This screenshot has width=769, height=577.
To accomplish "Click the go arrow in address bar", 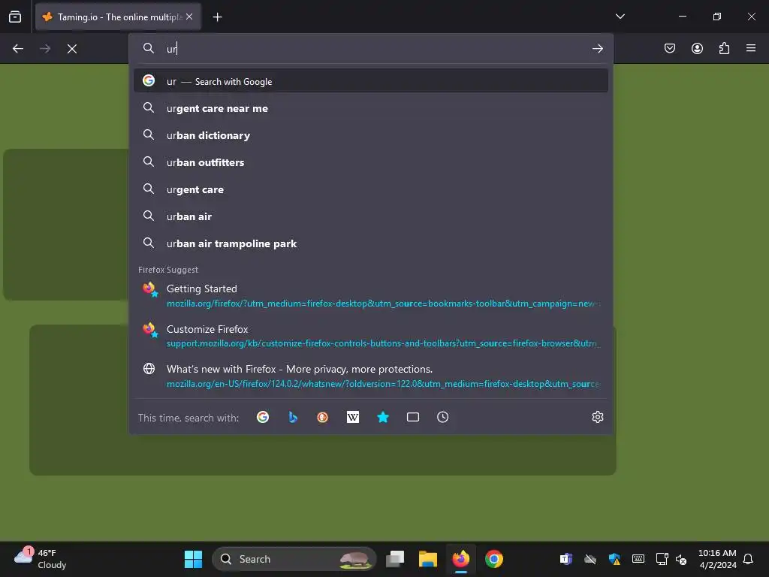I will (597, 49).
